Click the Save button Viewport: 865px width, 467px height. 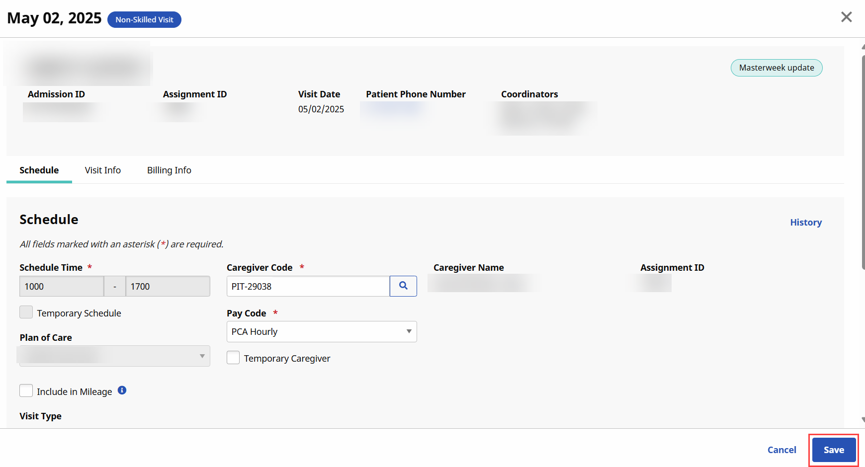pos(833,450)
